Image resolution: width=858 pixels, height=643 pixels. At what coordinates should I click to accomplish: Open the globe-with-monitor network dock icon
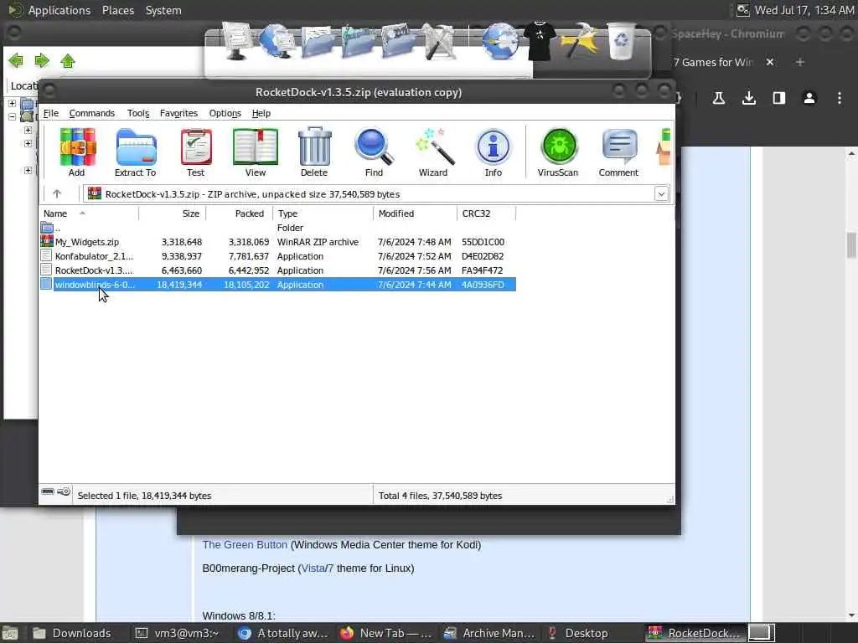pos(277,40)
